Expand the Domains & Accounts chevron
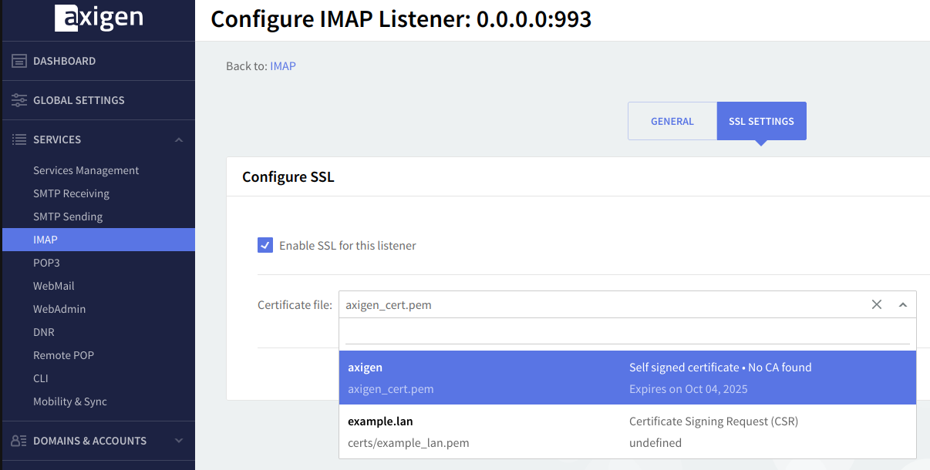Screen dimensions: 930x470 [x=179, y=441]
